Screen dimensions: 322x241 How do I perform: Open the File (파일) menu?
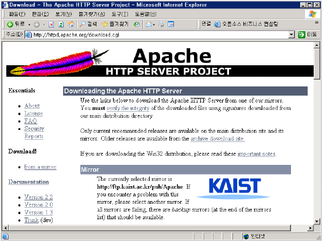(17, 14)
